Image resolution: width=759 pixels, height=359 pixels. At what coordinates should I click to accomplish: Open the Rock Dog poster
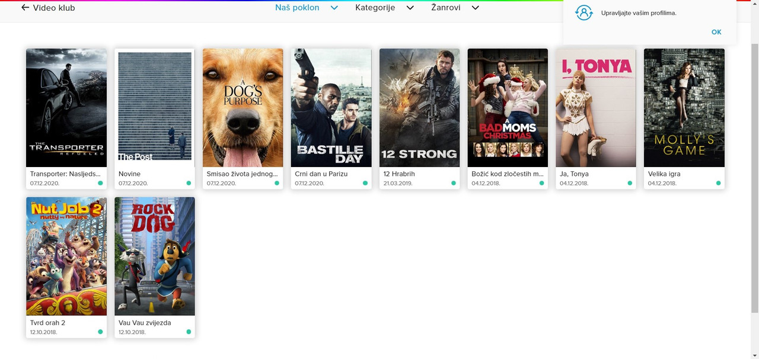click(155, 257)
